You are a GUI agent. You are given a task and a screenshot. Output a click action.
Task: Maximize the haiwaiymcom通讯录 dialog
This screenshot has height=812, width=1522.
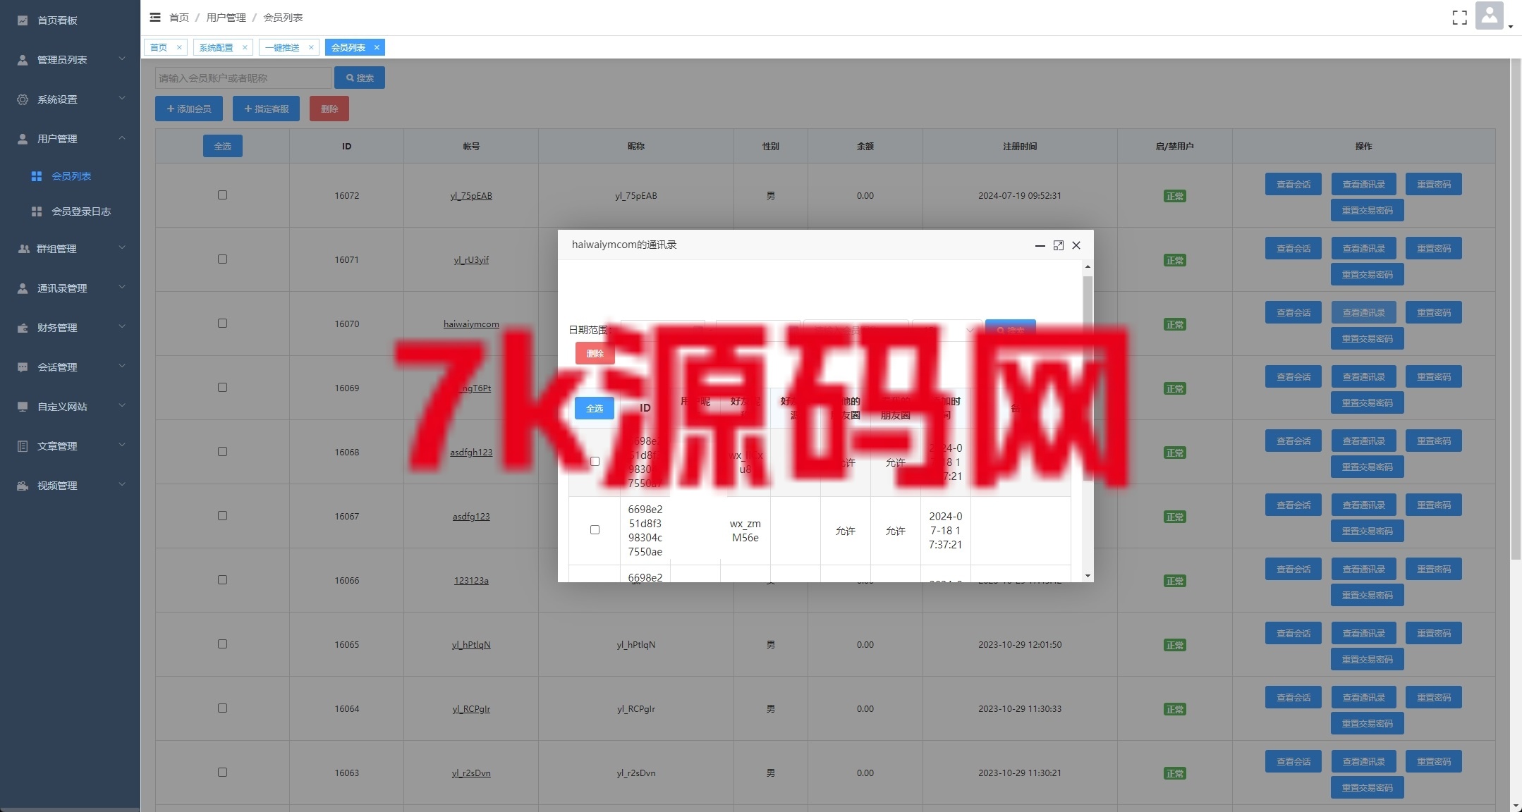(x=1058, y=245)
